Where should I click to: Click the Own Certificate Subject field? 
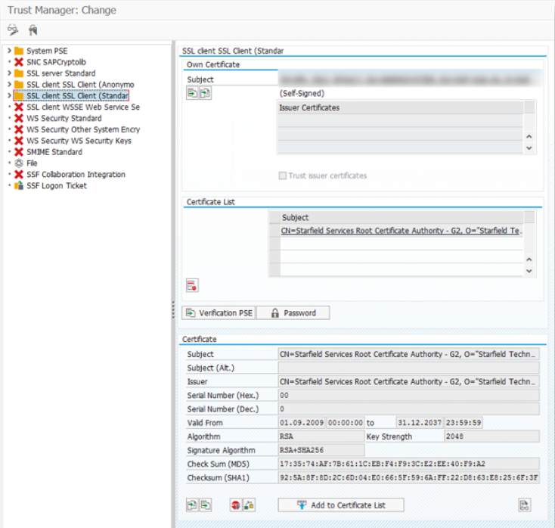coord(410,79)
